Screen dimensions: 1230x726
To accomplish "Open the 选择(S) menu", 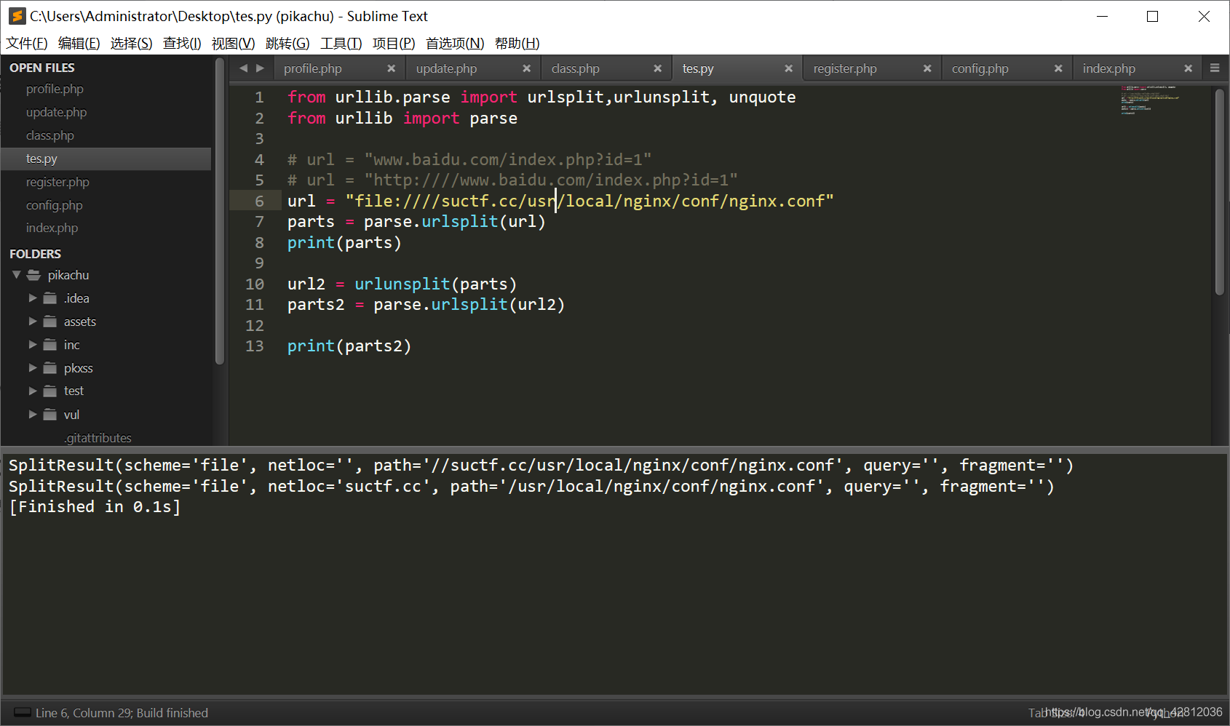I will 131,44.
